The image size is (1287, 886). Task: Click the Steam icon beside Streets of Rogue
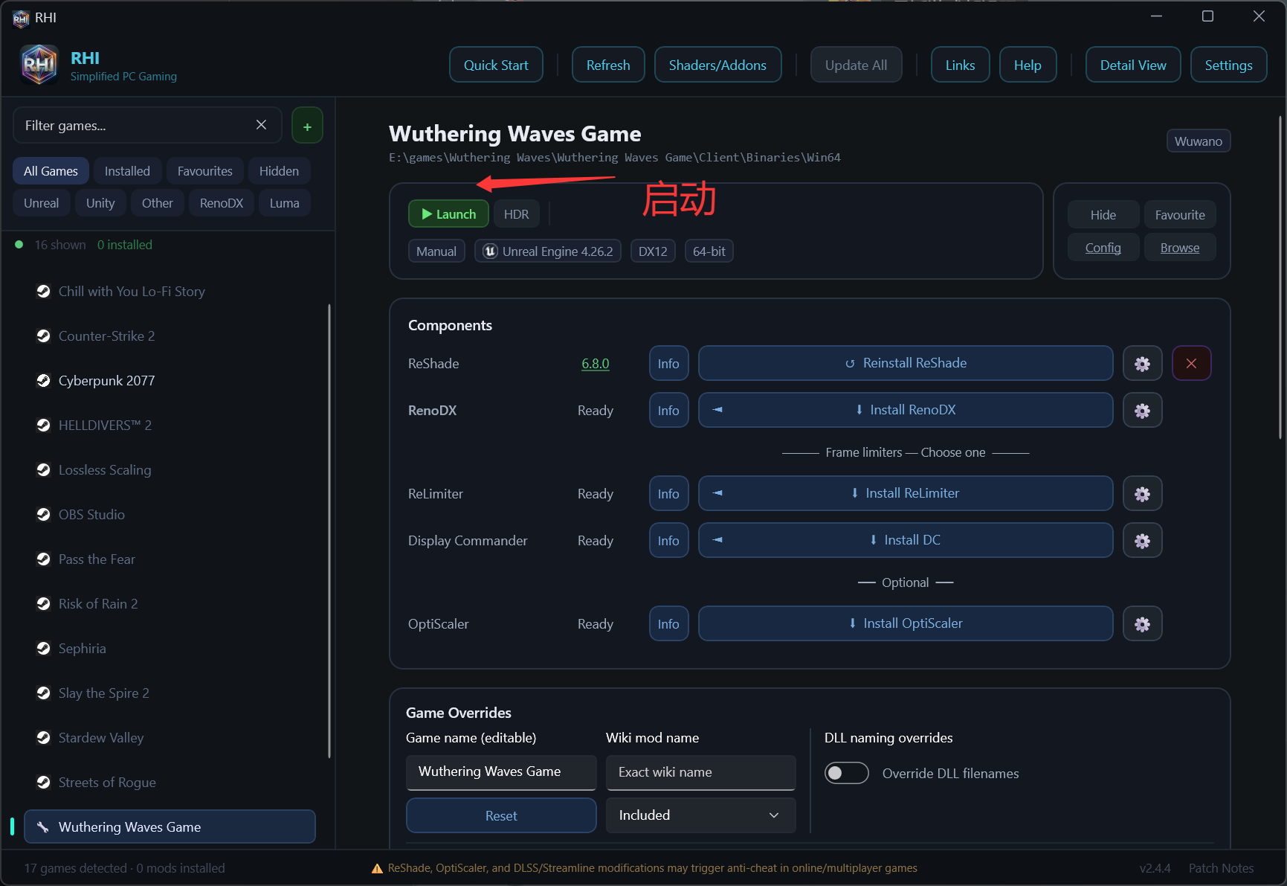pyautogui.click(x=43, y=783)
